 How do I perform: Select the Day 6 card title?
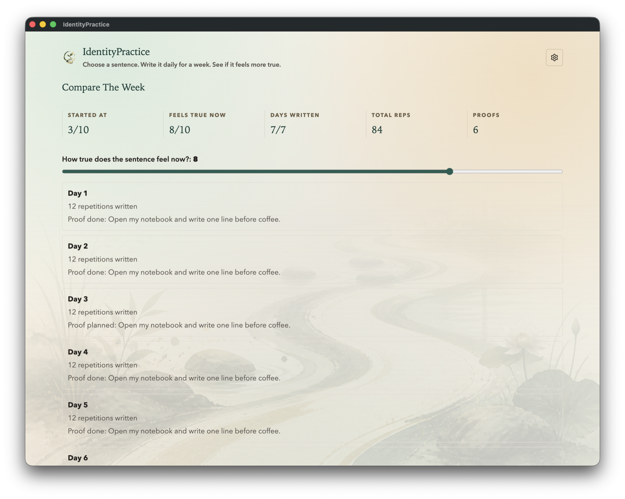(x=78, y=458)
